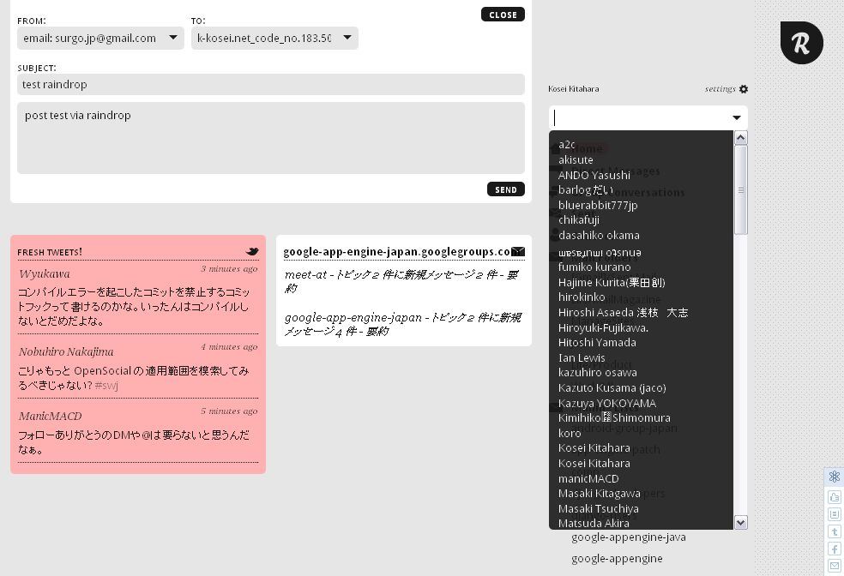Open the google-appengine mailing list
Screen dimensions: 844x576
coord(617,559)
